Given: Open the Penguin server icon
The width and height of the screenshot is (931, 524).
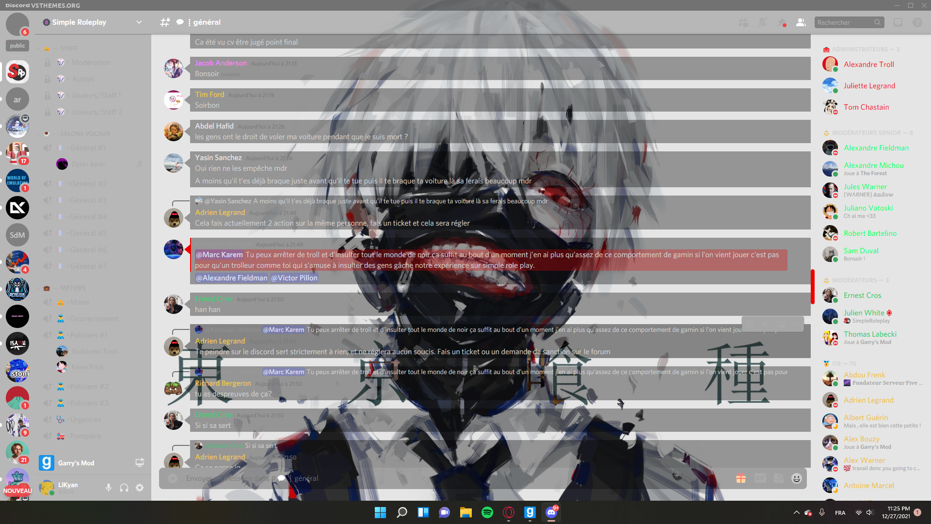Looking at the screenshot, I should click(17, 290).
